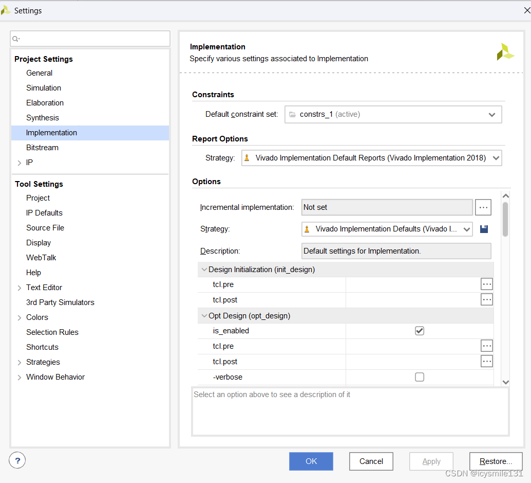This screenshot has width=531, height=483.
Task: Click the Incremental implementation 'Not set' field
Action: click(x=387, y=207)
